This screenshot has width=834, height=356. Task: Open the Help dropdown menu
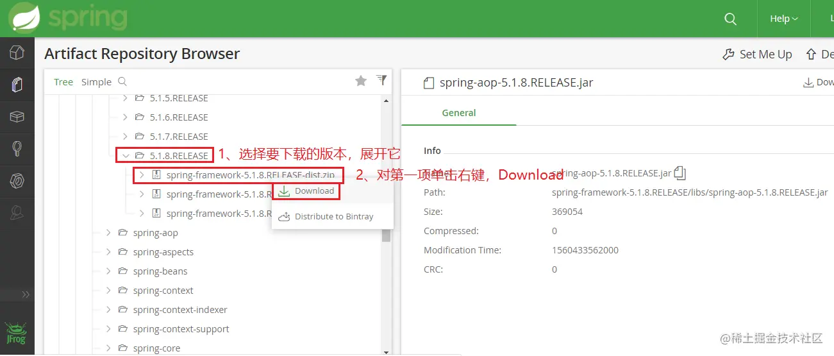[784, 19]
